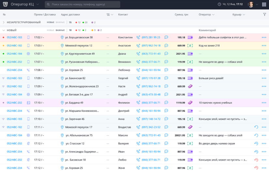269x171 pixels.
Task: Click call icon next to Георгий's number
Action: pos(138,78)
